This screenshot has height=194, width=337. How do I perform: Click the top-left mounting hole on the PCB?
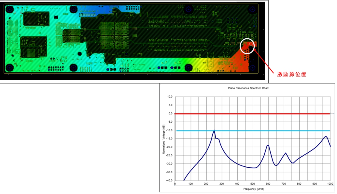[10, 10]
